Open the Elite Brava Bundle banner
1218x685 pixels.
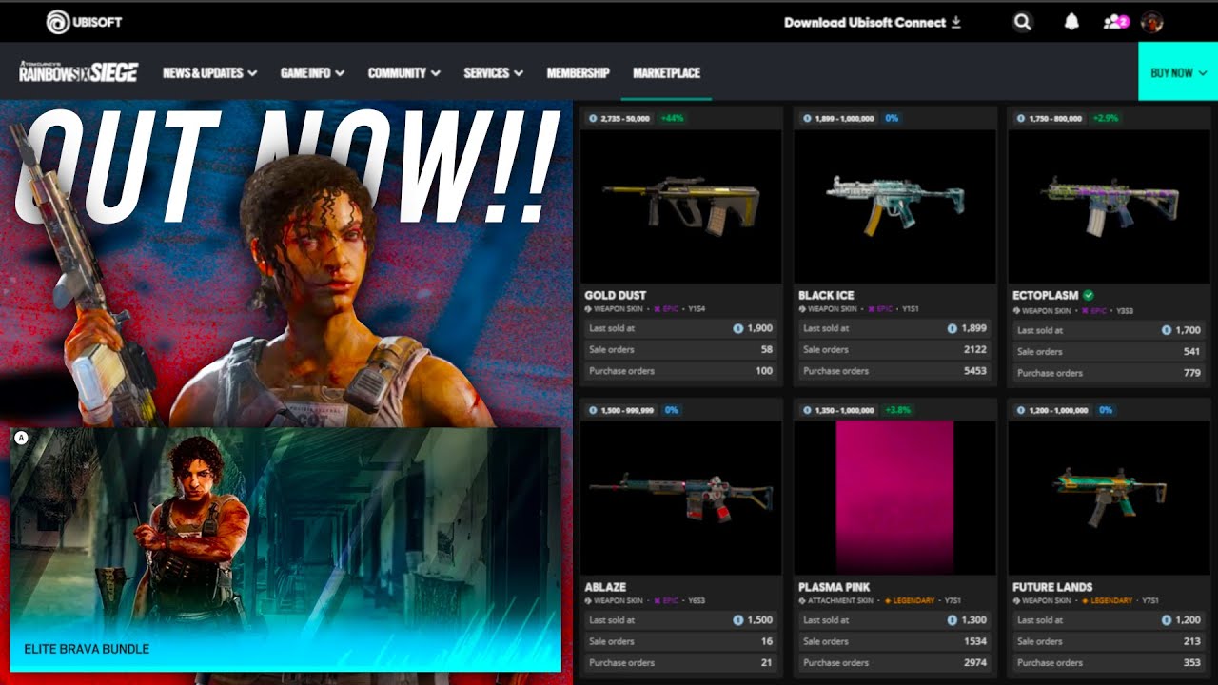click(285, 550)
